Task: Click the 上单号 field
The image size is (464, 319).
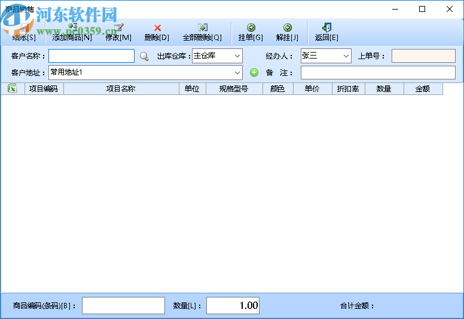Action: (423, 56)
